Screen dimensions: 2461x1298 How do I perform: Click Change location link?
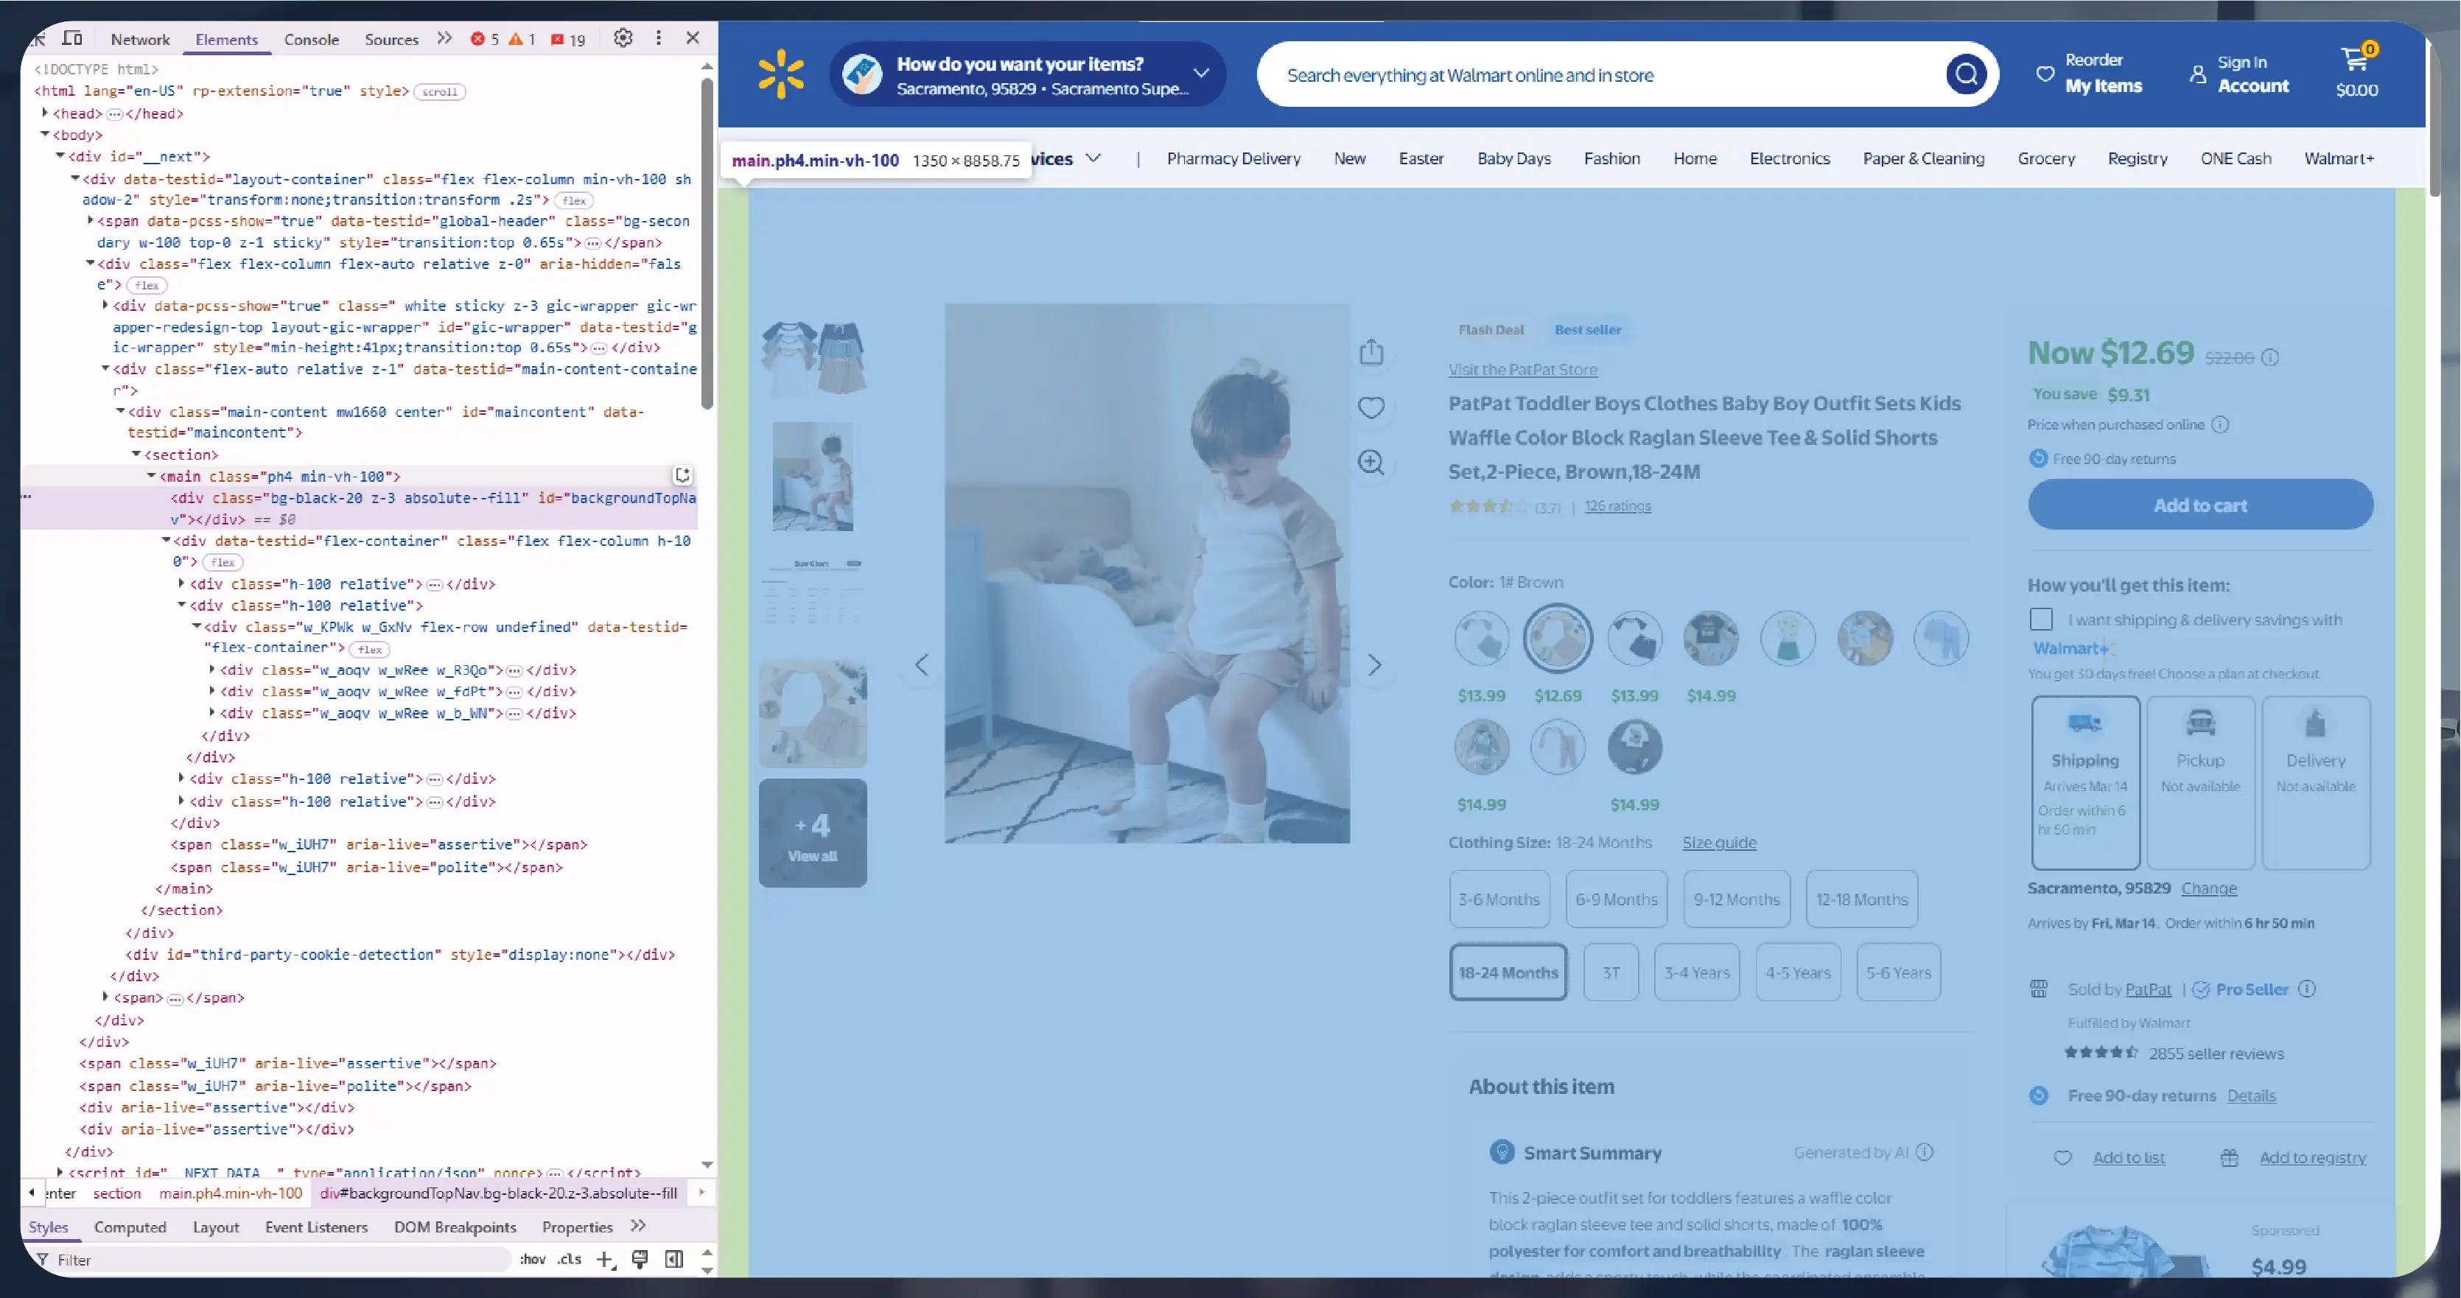2209,888
